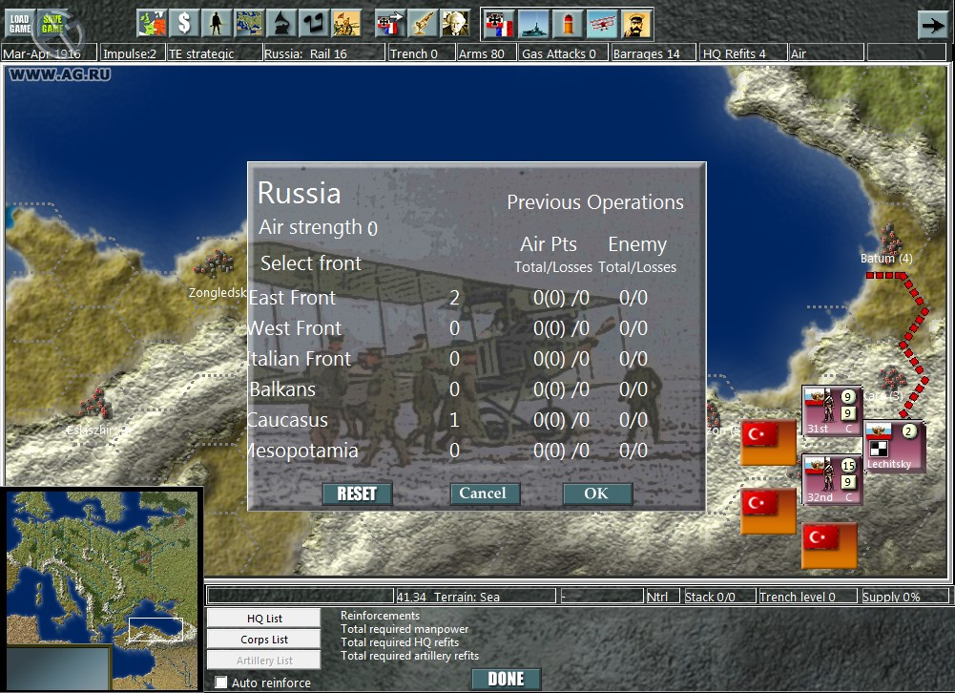Click the Stack 0/0 info field
Screen dimensions: 955x693
719,596
